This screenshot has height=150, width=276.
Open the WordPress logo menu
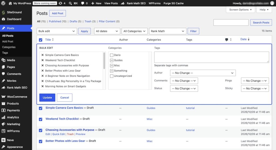coord(3,3)
